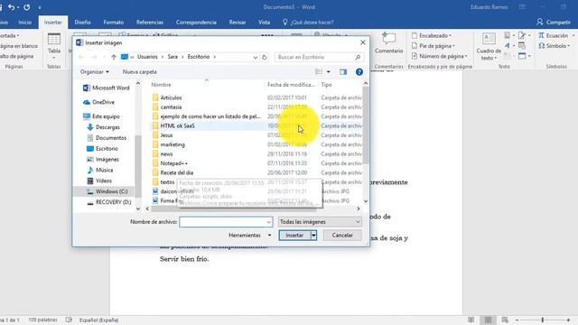
Task: Open view options dropdown arrow
Action: click(329, 72)
